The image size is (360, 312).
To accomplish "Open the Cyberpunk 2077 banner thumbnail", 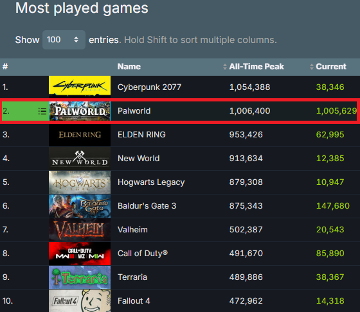I will (80, 85).
